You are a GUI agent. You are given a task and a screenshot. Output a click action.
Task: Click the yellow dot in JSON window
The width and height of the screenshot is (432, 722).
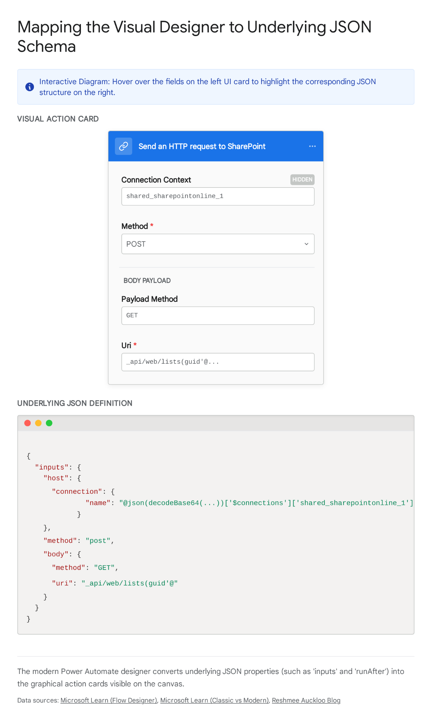coord(38,423)
